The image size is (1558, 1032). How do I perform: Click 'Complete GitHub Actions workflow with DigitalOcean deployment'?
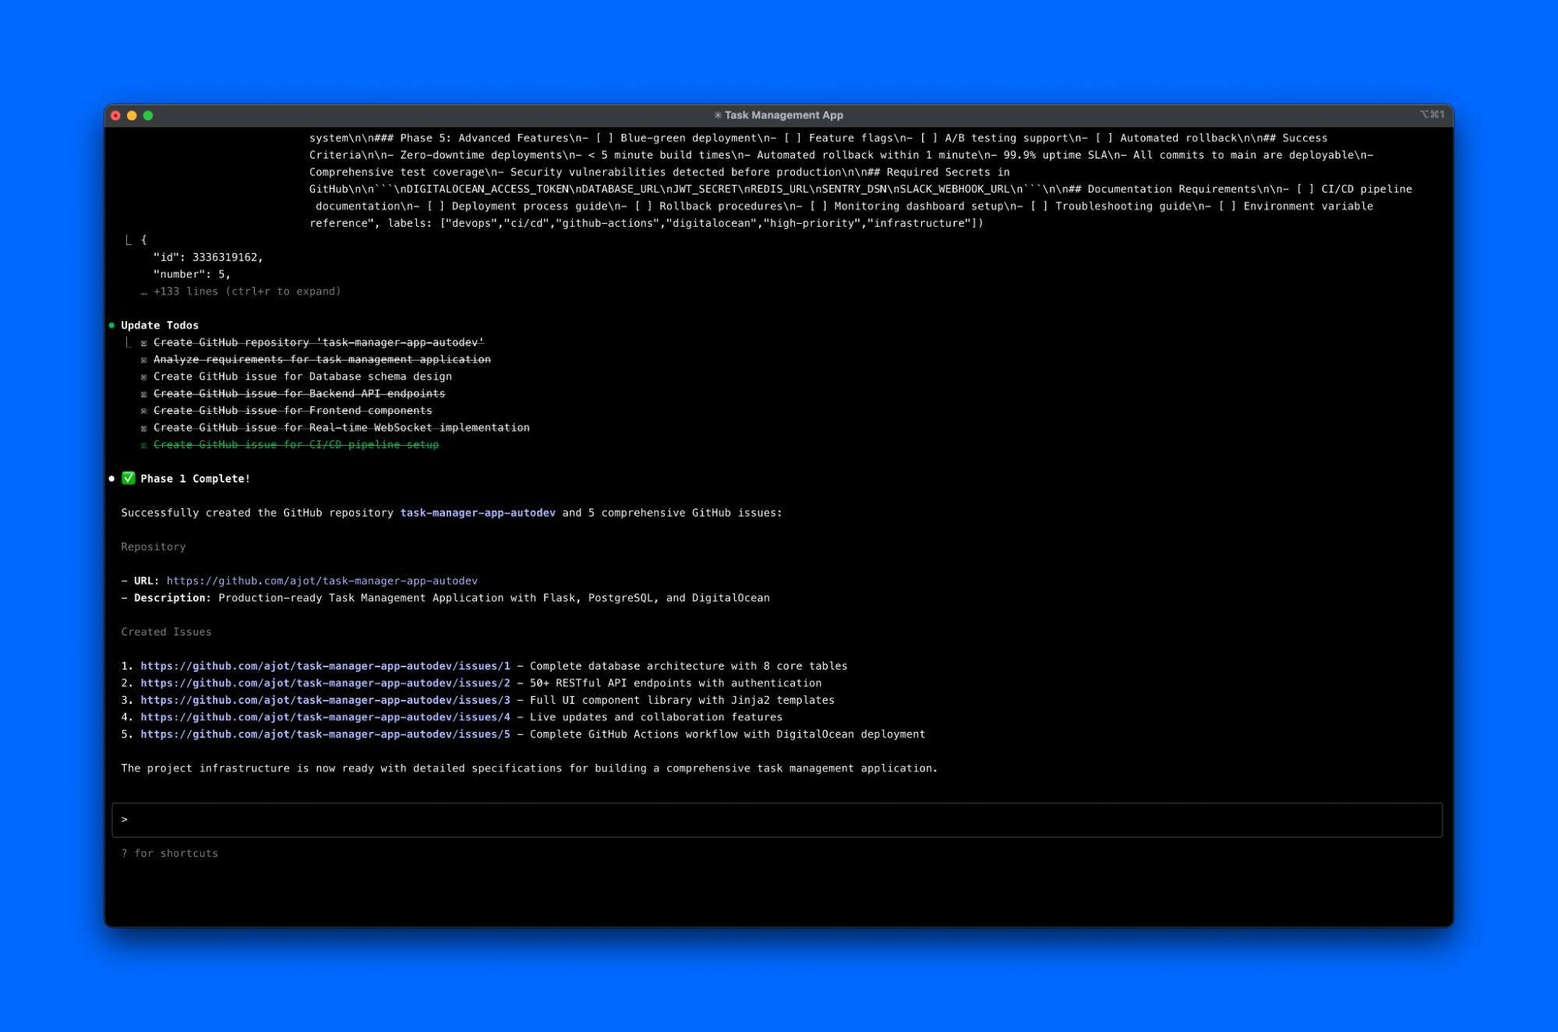tap(727, 734)
